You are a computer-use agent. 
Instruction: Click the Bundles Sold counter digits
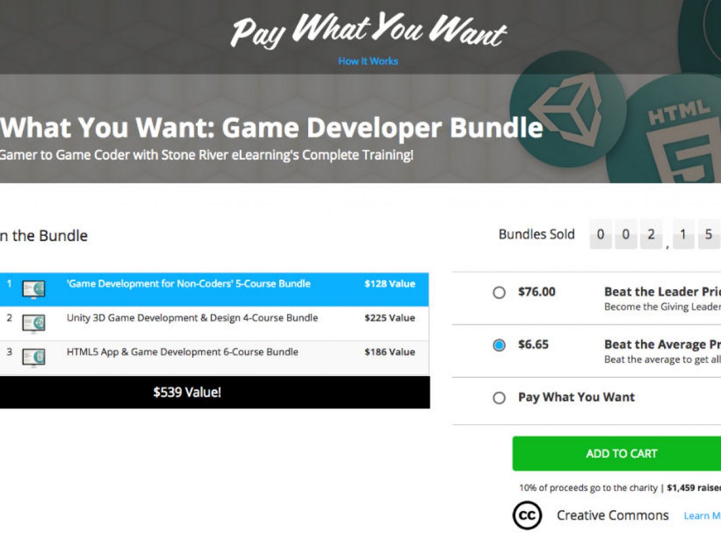655,235
